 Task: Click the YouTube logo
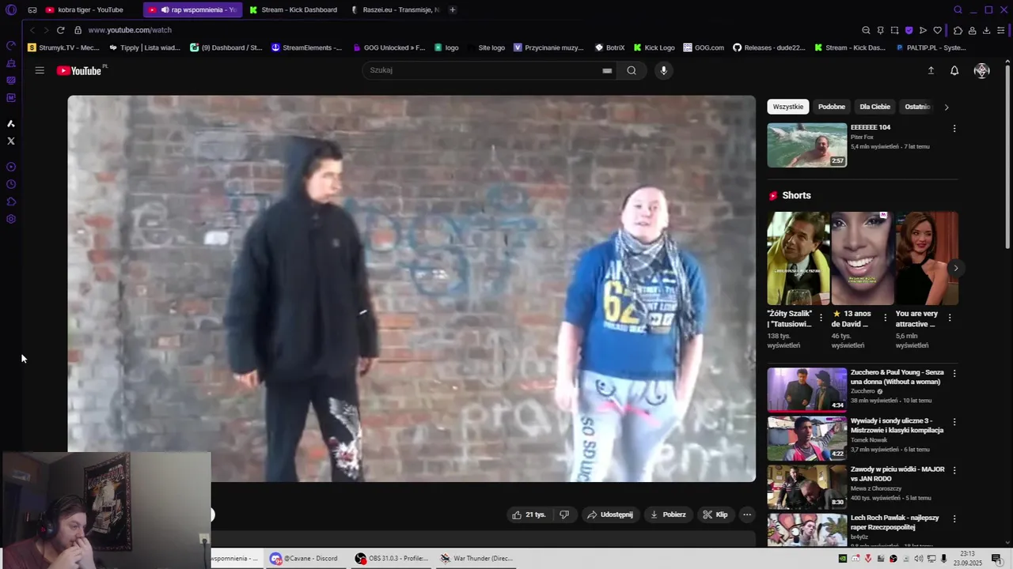[x=79, y=70]
